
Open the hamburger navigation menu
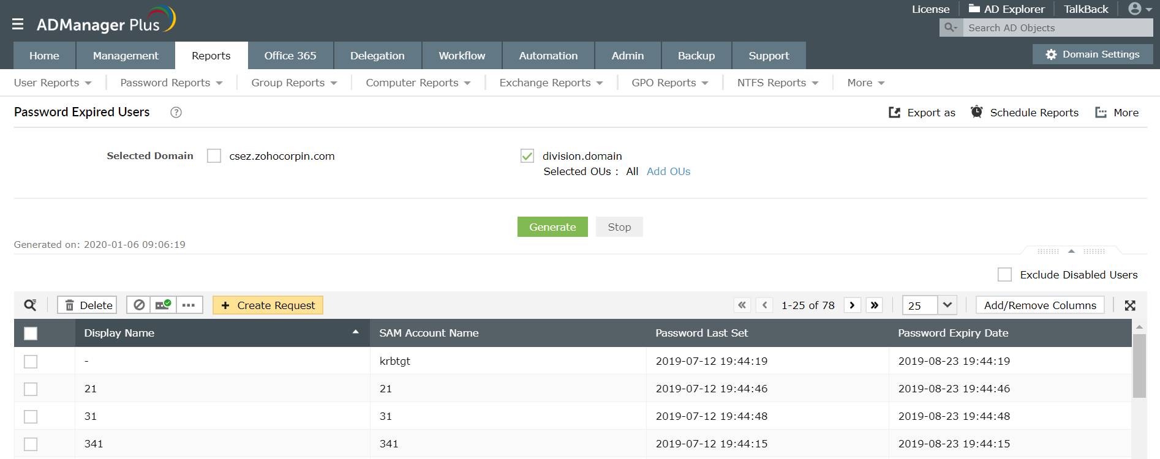click(18, 24)
